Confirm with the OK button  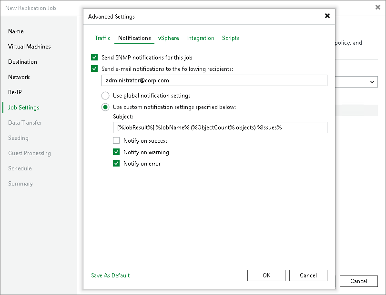pos(266,275)
